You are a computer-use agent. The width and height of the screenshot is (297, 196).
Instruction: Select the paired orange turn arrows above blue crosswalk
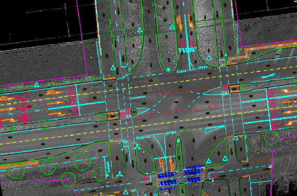[166, 163]
